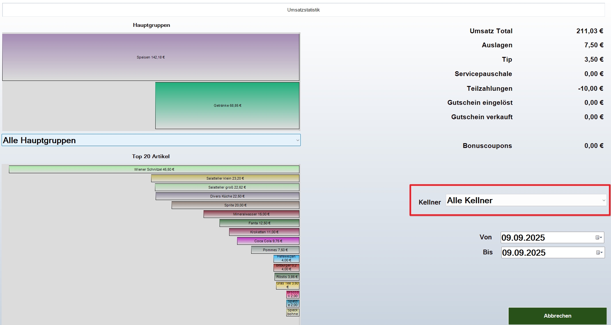Open the Bis date calendar picker
Screen dimensions: 611x325
(599, 252)
